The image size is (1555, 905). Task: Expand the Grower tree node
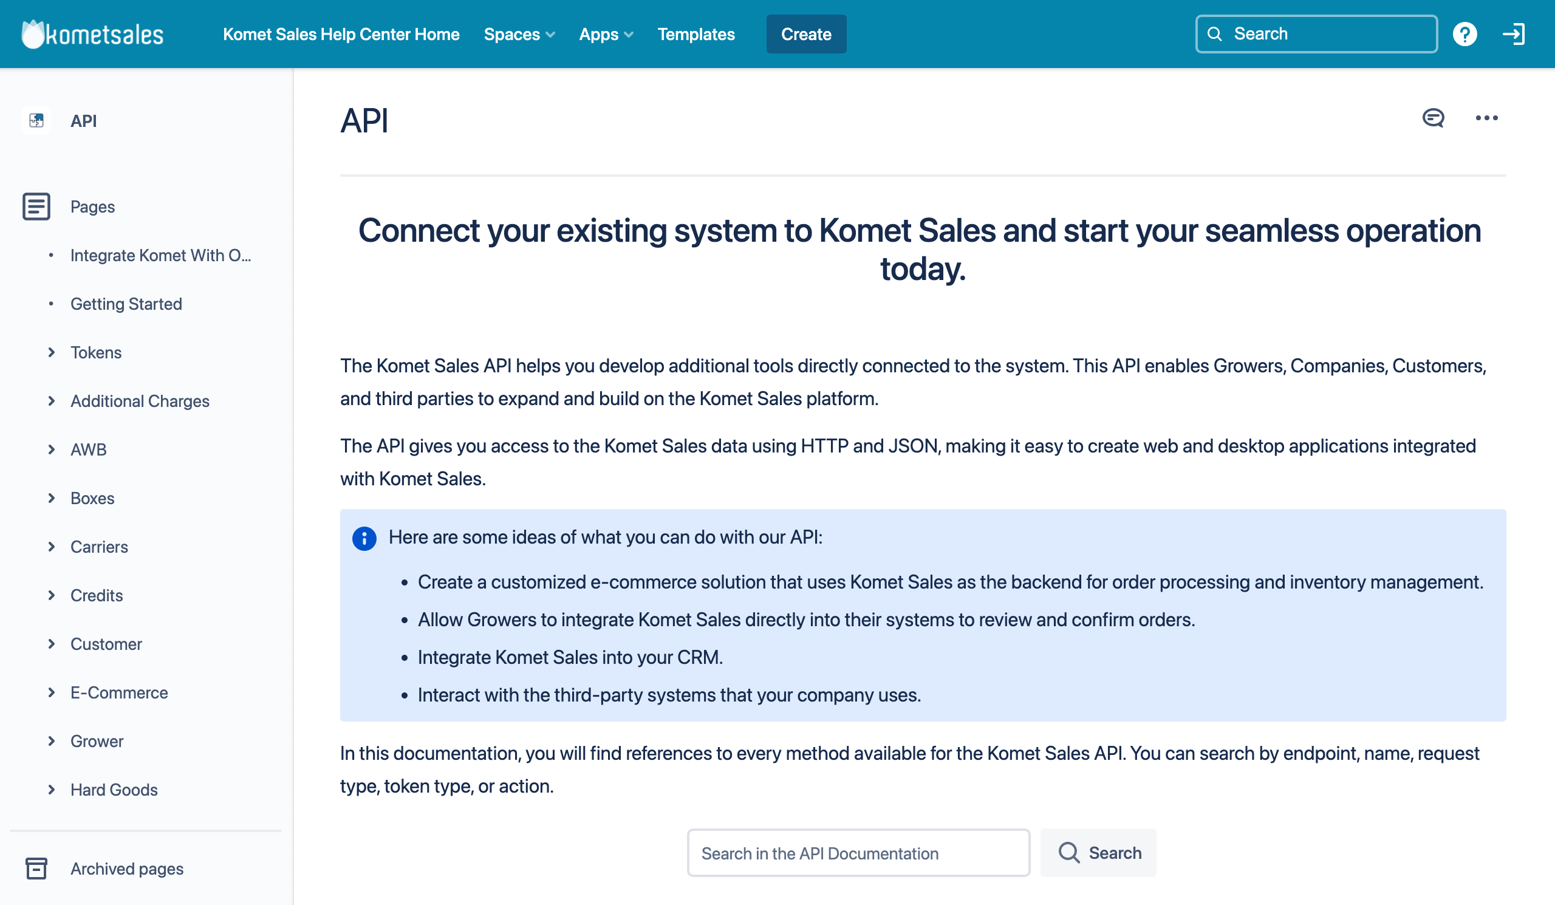point(52,741)
